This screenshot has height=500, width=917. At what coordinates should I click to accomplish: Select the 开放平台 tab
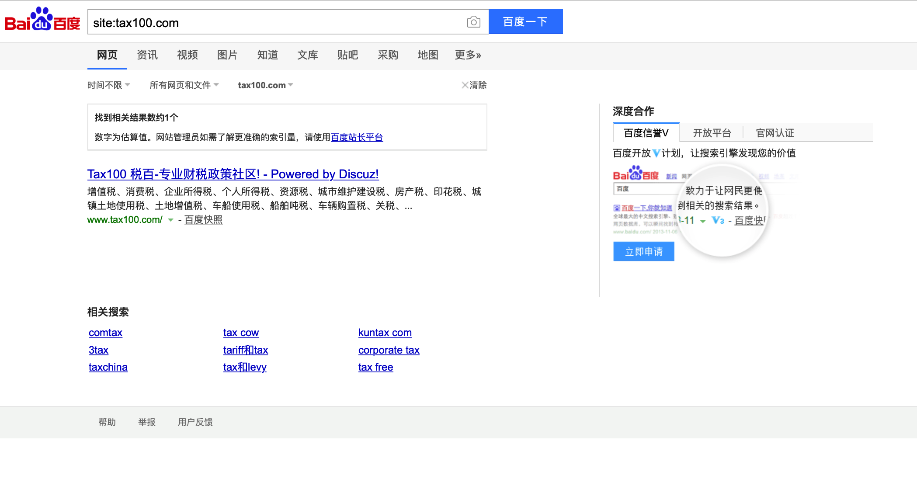[x=712, y=133]
